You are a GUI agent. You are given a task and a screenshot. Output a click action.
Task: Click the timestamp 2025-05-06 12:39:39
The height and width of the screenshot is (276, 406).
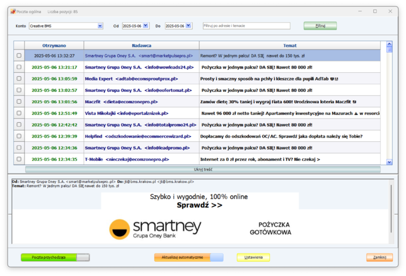click(54, 136)
